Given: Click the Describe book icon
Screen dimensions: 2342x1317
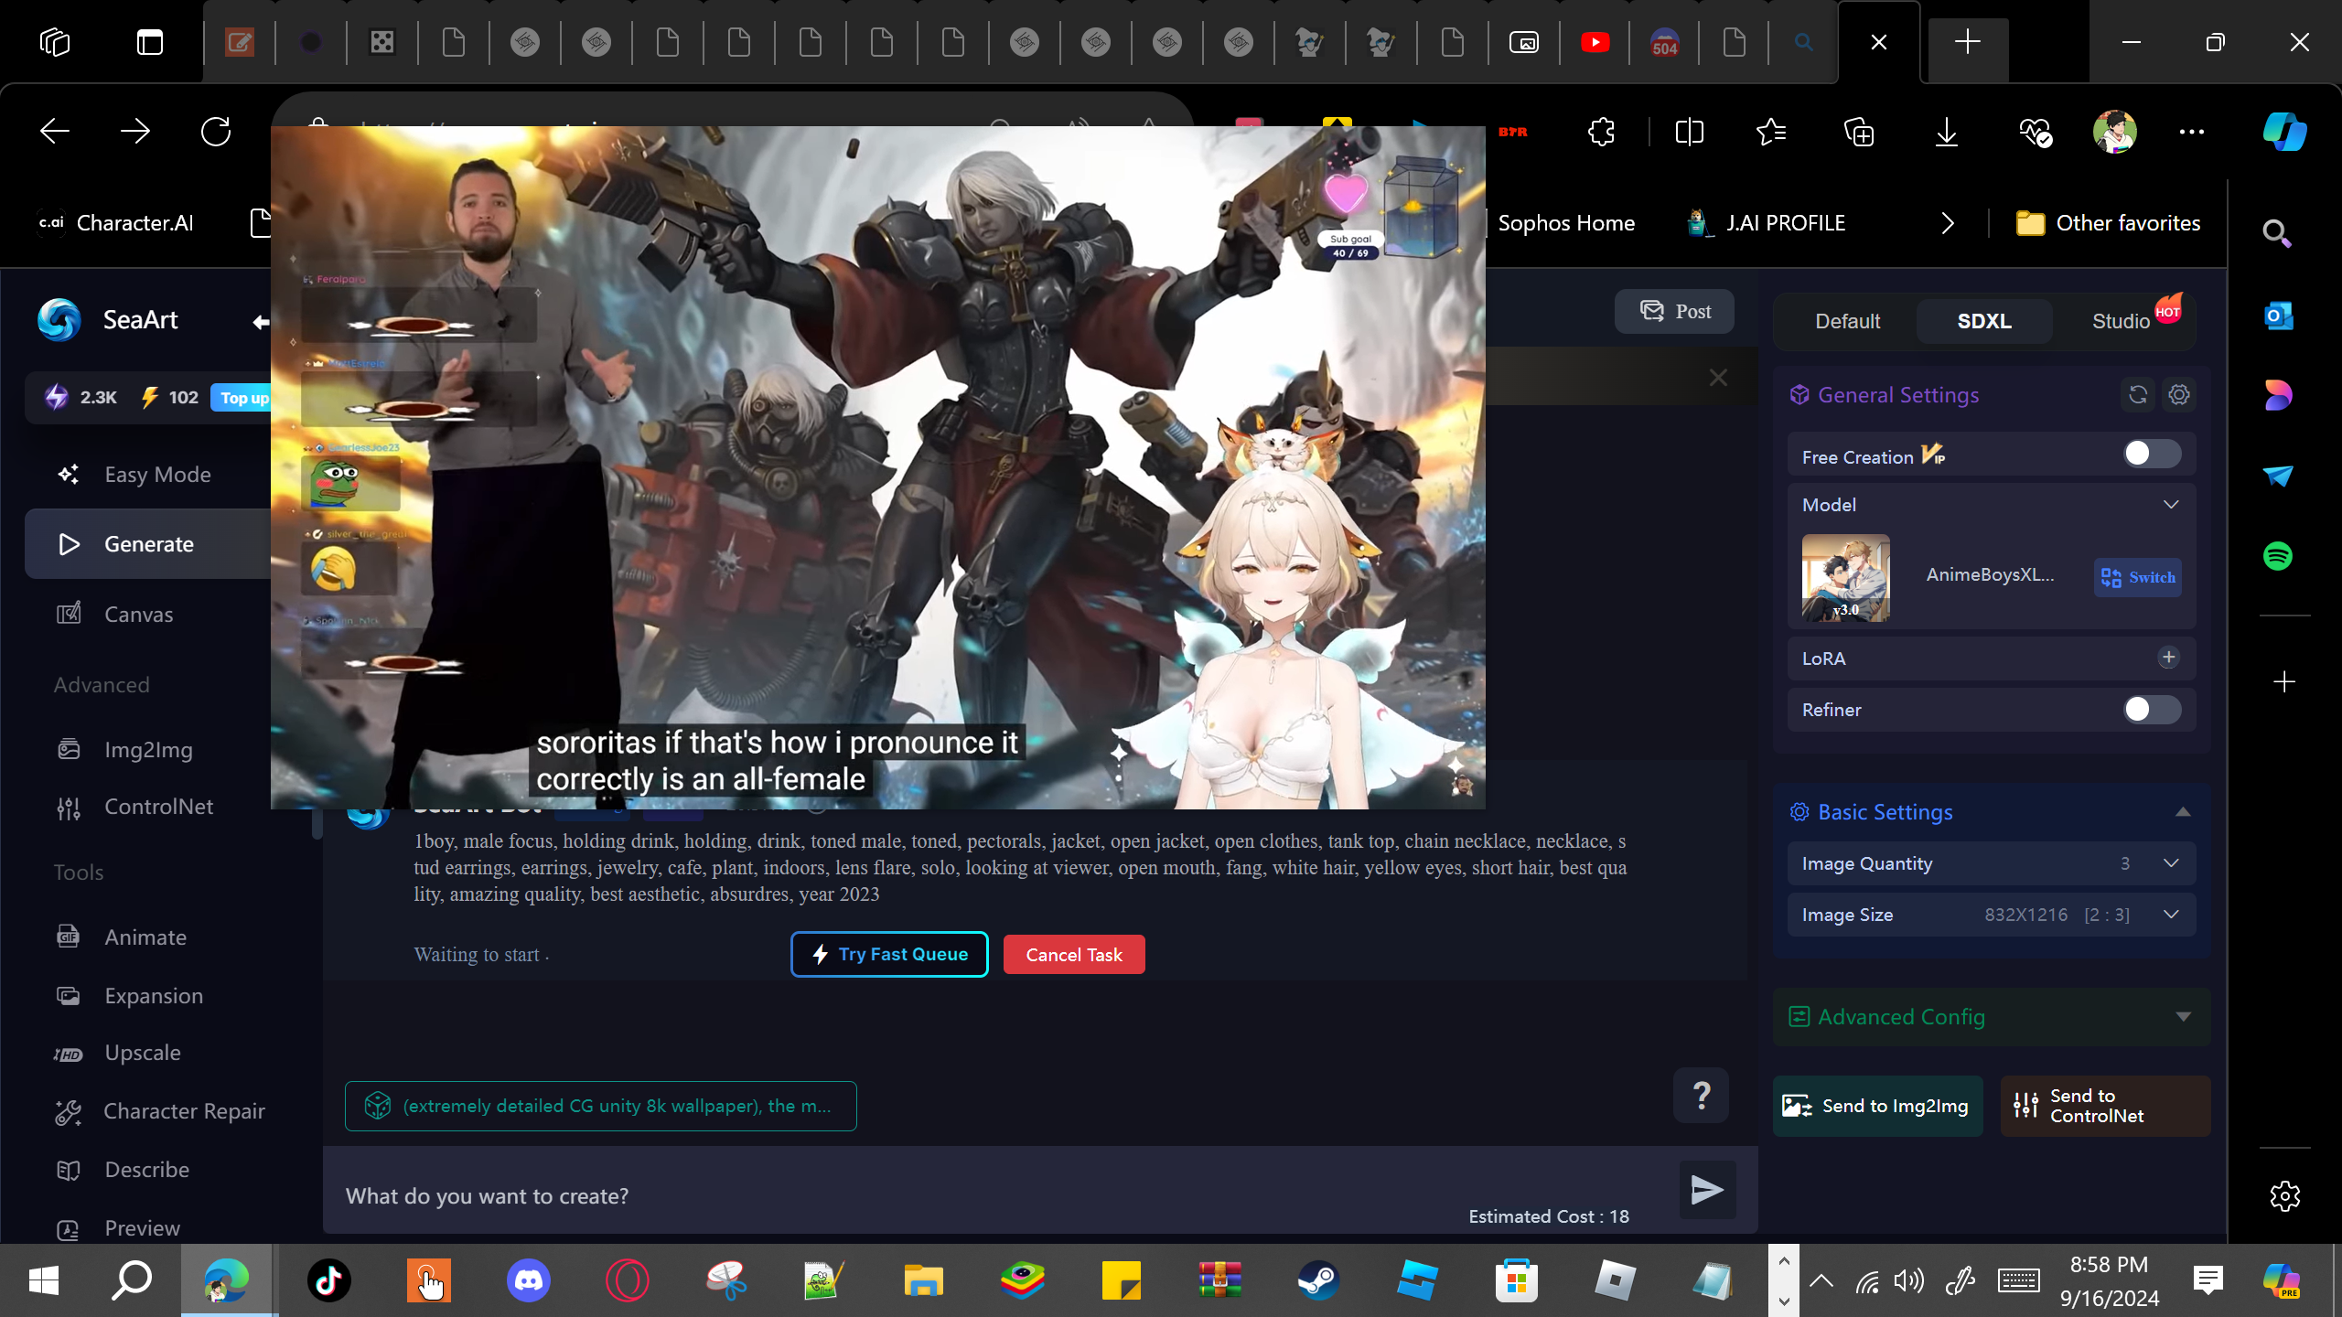Looking at the screenshot, I should pyautogui.click(x=69, y=1171).
